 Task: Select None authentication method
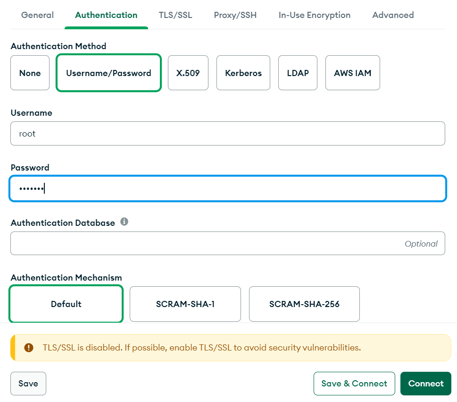click(30, 73)
